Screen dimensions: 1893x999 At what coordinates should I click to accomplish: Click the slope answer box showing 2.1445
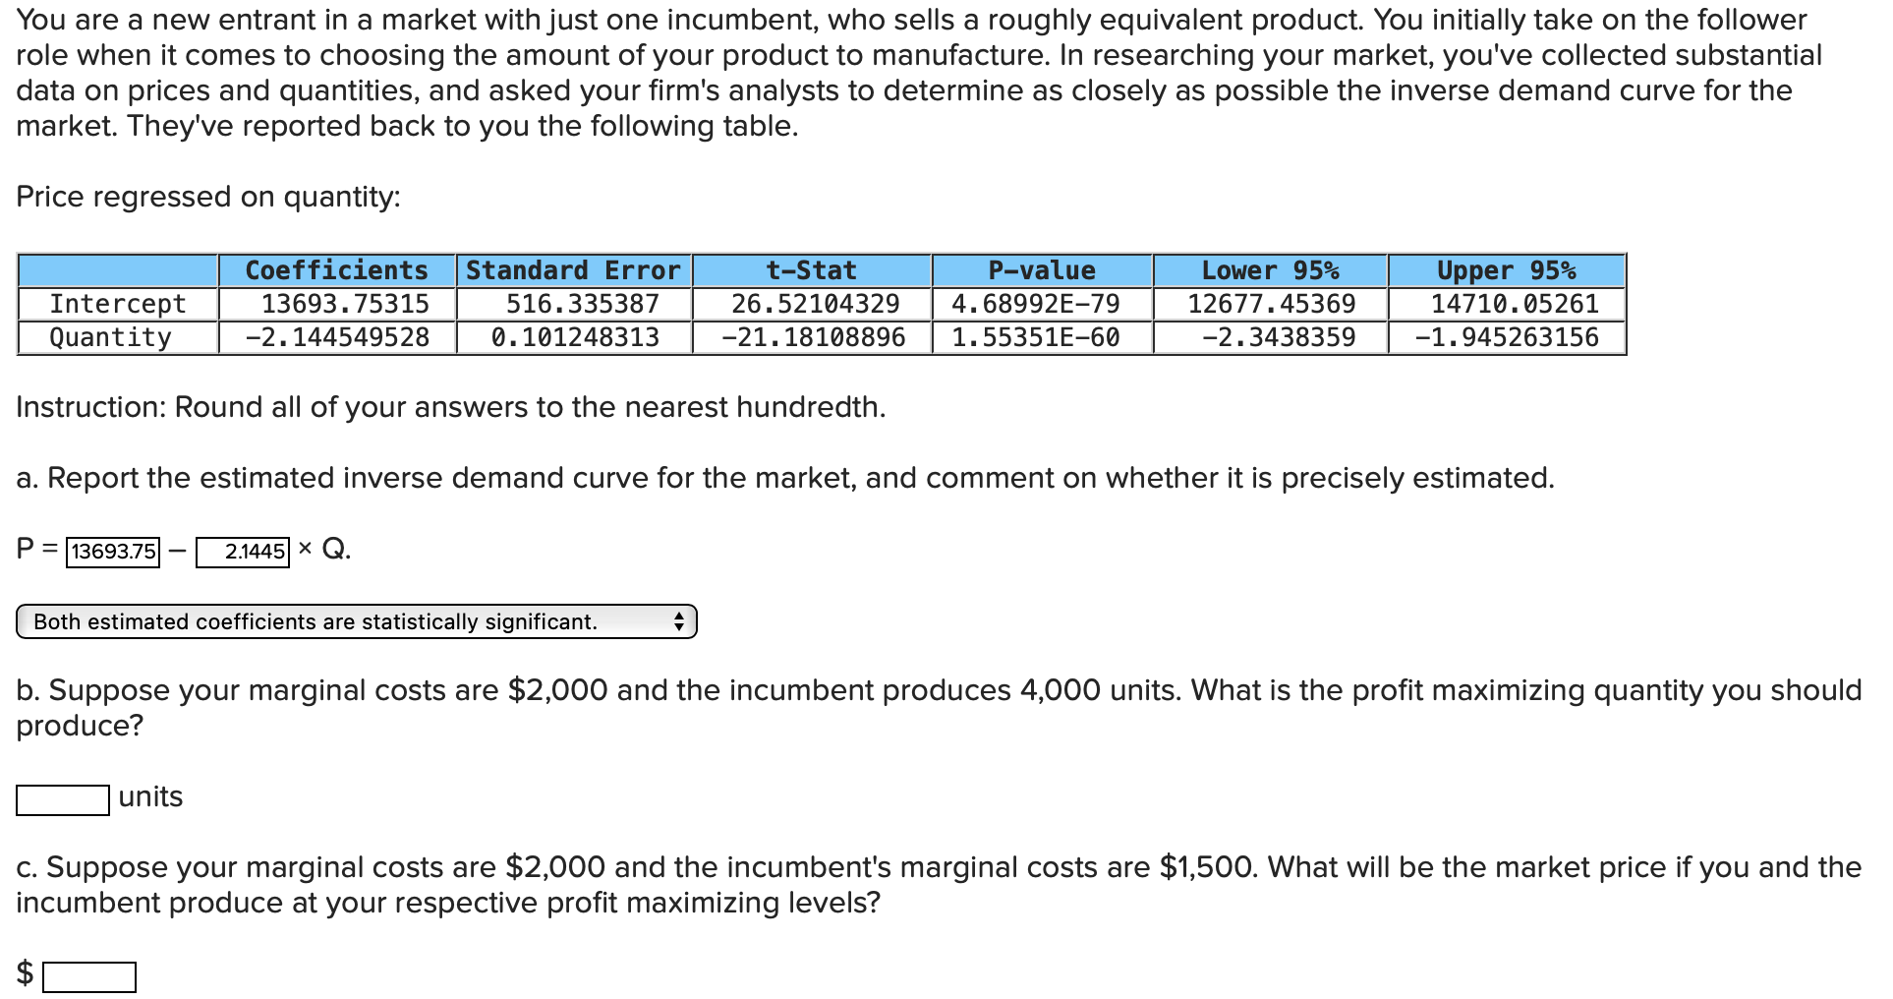click(x=243, y=553)
